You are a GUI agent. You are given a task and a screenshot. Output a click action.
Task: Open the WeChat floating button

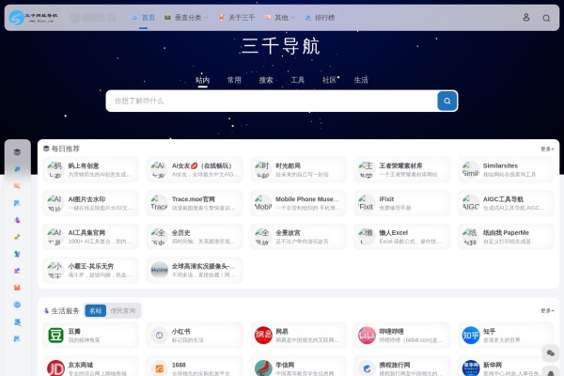coord(550,353)
